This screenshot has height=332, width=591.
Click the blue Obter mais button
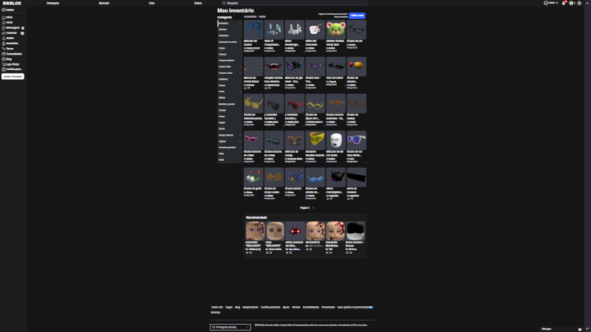(357, 15)
